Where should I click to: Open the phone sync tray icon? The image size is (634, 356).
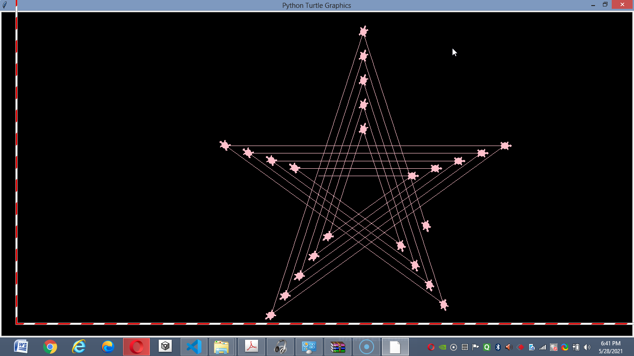(531, 347)
